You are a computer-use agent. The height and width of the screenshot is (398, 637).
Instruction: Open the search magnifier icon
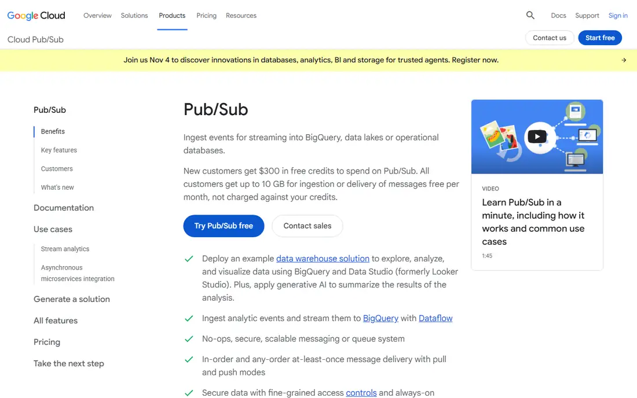(x=530, y=16)
